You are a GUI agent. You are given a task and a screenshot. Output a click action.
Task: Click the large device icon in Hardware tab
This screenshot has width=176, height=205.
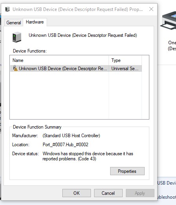tap(17, 37)
